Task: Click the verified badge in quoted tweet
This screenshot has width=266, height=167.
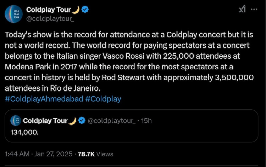Action: [81, 121]
